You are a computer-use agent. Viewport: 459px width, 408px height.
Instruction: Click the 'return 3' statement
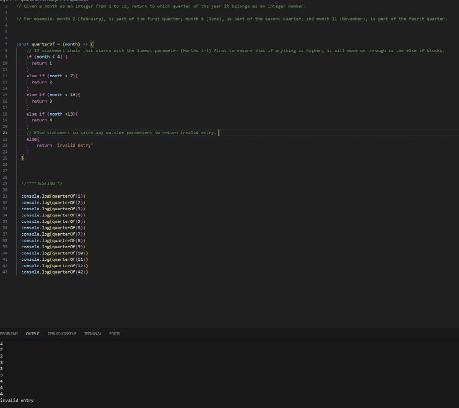pyautogui.click(x=42, y=101)
